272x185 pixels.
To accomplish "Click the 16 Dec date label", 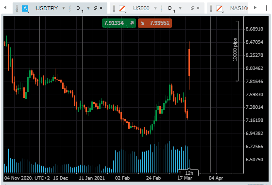I will coord(60,178).
